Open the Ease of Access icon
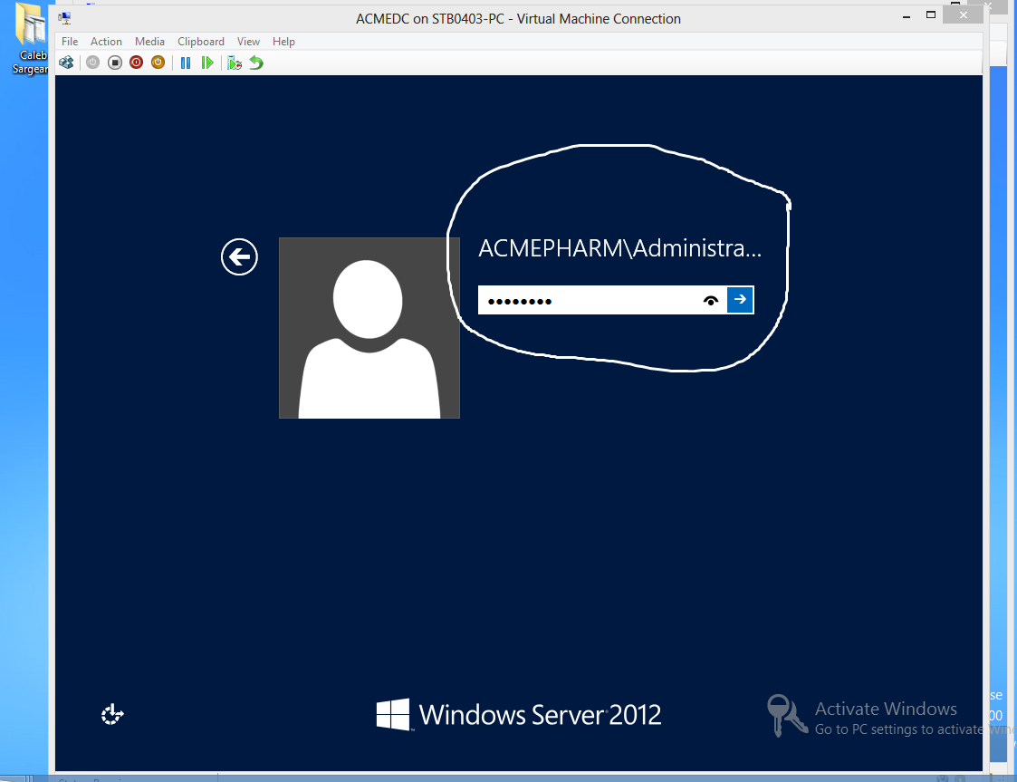The height and width of the screenshot is (782, 1017). [x=113, y=715]
